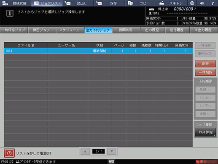Click the 残枚数 column header

tap(146, 45)
